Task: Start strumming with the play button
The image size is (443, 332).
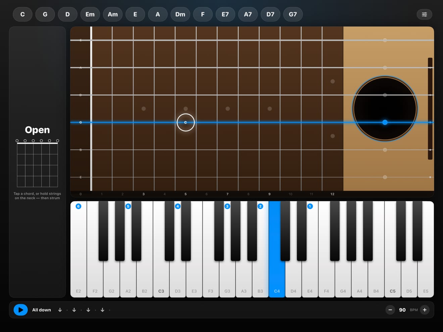Action: pyautogui.click(x=20, y=310)
